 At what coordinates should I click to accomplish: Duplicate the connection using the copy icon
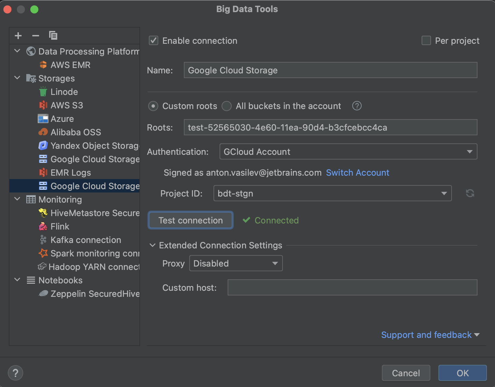coord(53,35)
